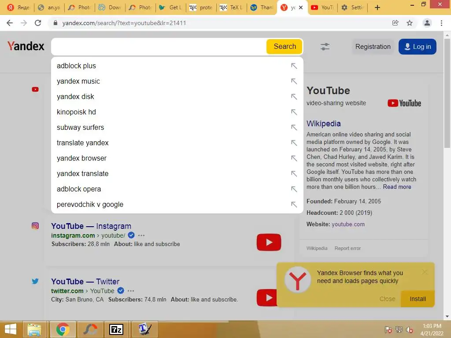The width and height of the screenshot is (451, 338).
Task: Click Chrome back arrow
Action: (x=10, y=23)
